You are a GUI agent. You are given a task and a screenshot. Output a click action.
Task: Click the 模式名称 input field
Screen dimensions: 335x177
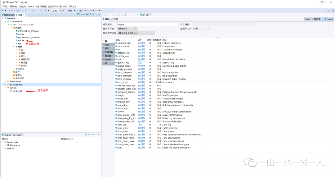[148, 24]
